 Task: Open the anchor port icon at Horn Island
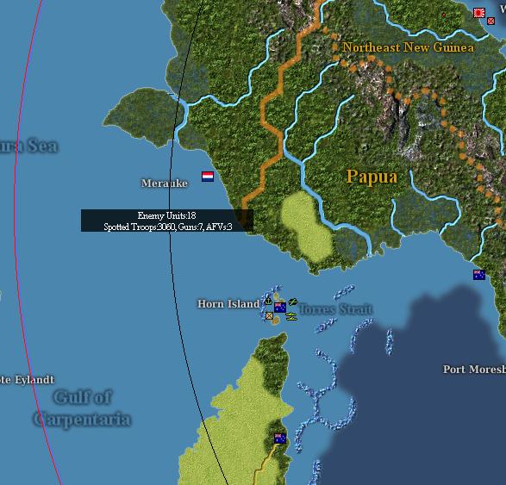pyautogui.click(x=268, y=302)
